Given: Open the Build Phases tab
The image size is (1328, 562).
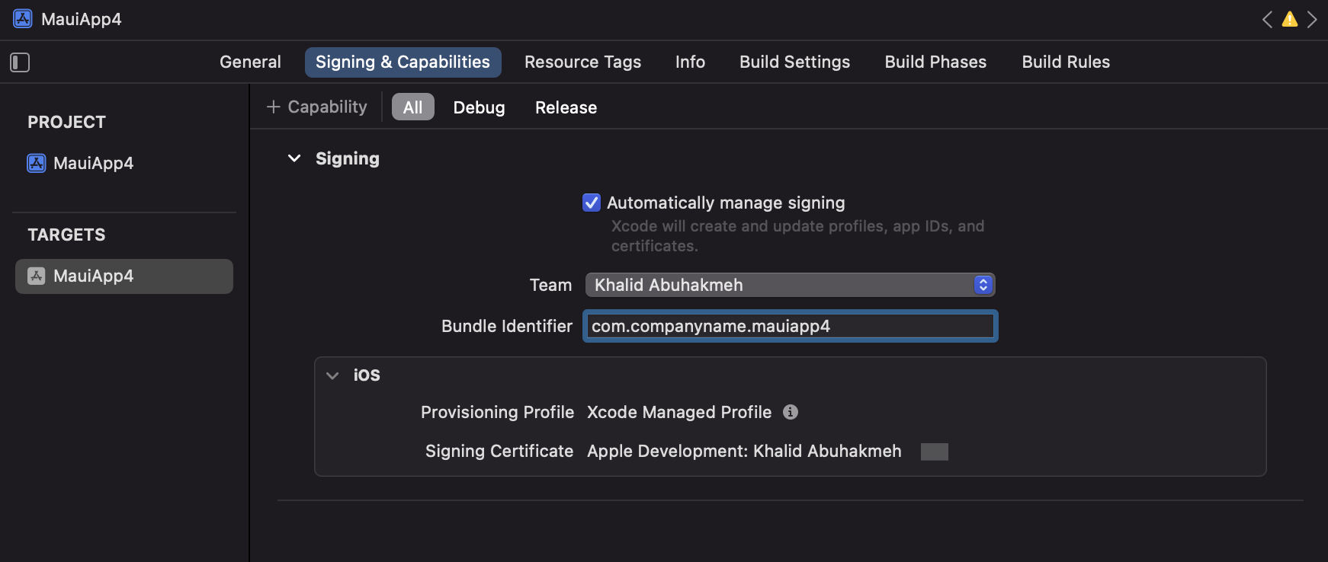Looking at the screenshot, I should point(935,62).
